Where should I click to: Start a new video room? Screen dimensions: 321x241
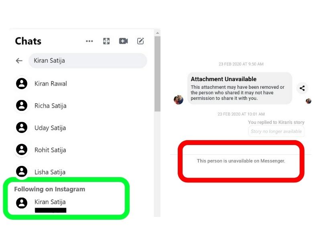click(124, 41)
